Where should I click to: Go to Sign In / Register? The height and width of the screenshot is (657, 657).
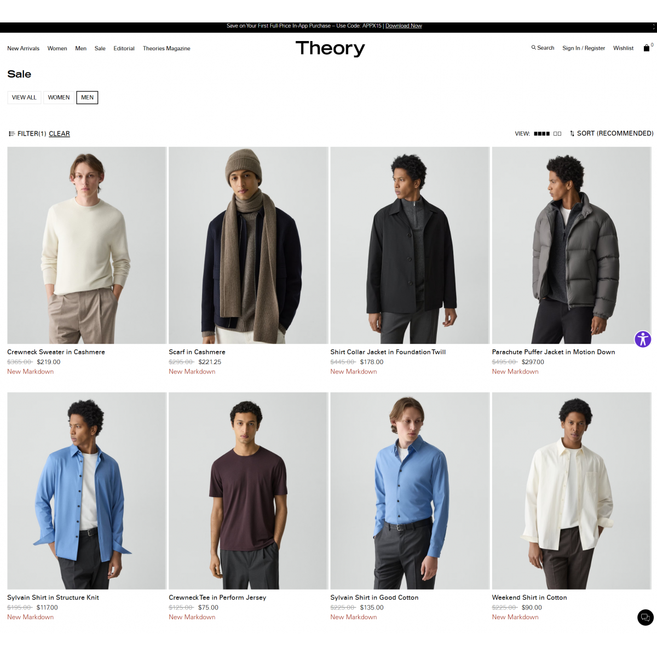coord(584,48)
